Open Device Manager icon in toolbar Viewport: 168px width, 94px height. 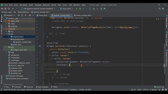(x=101, y=9)
